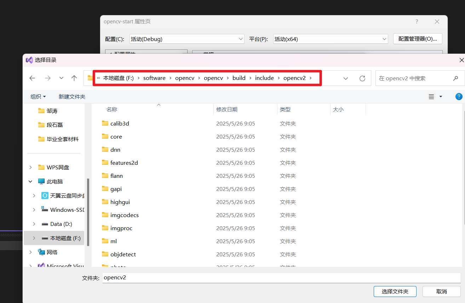Viewport: 465px width, 303px height.
Task: Select the imgcodecs folder
Action: [124, 215]
